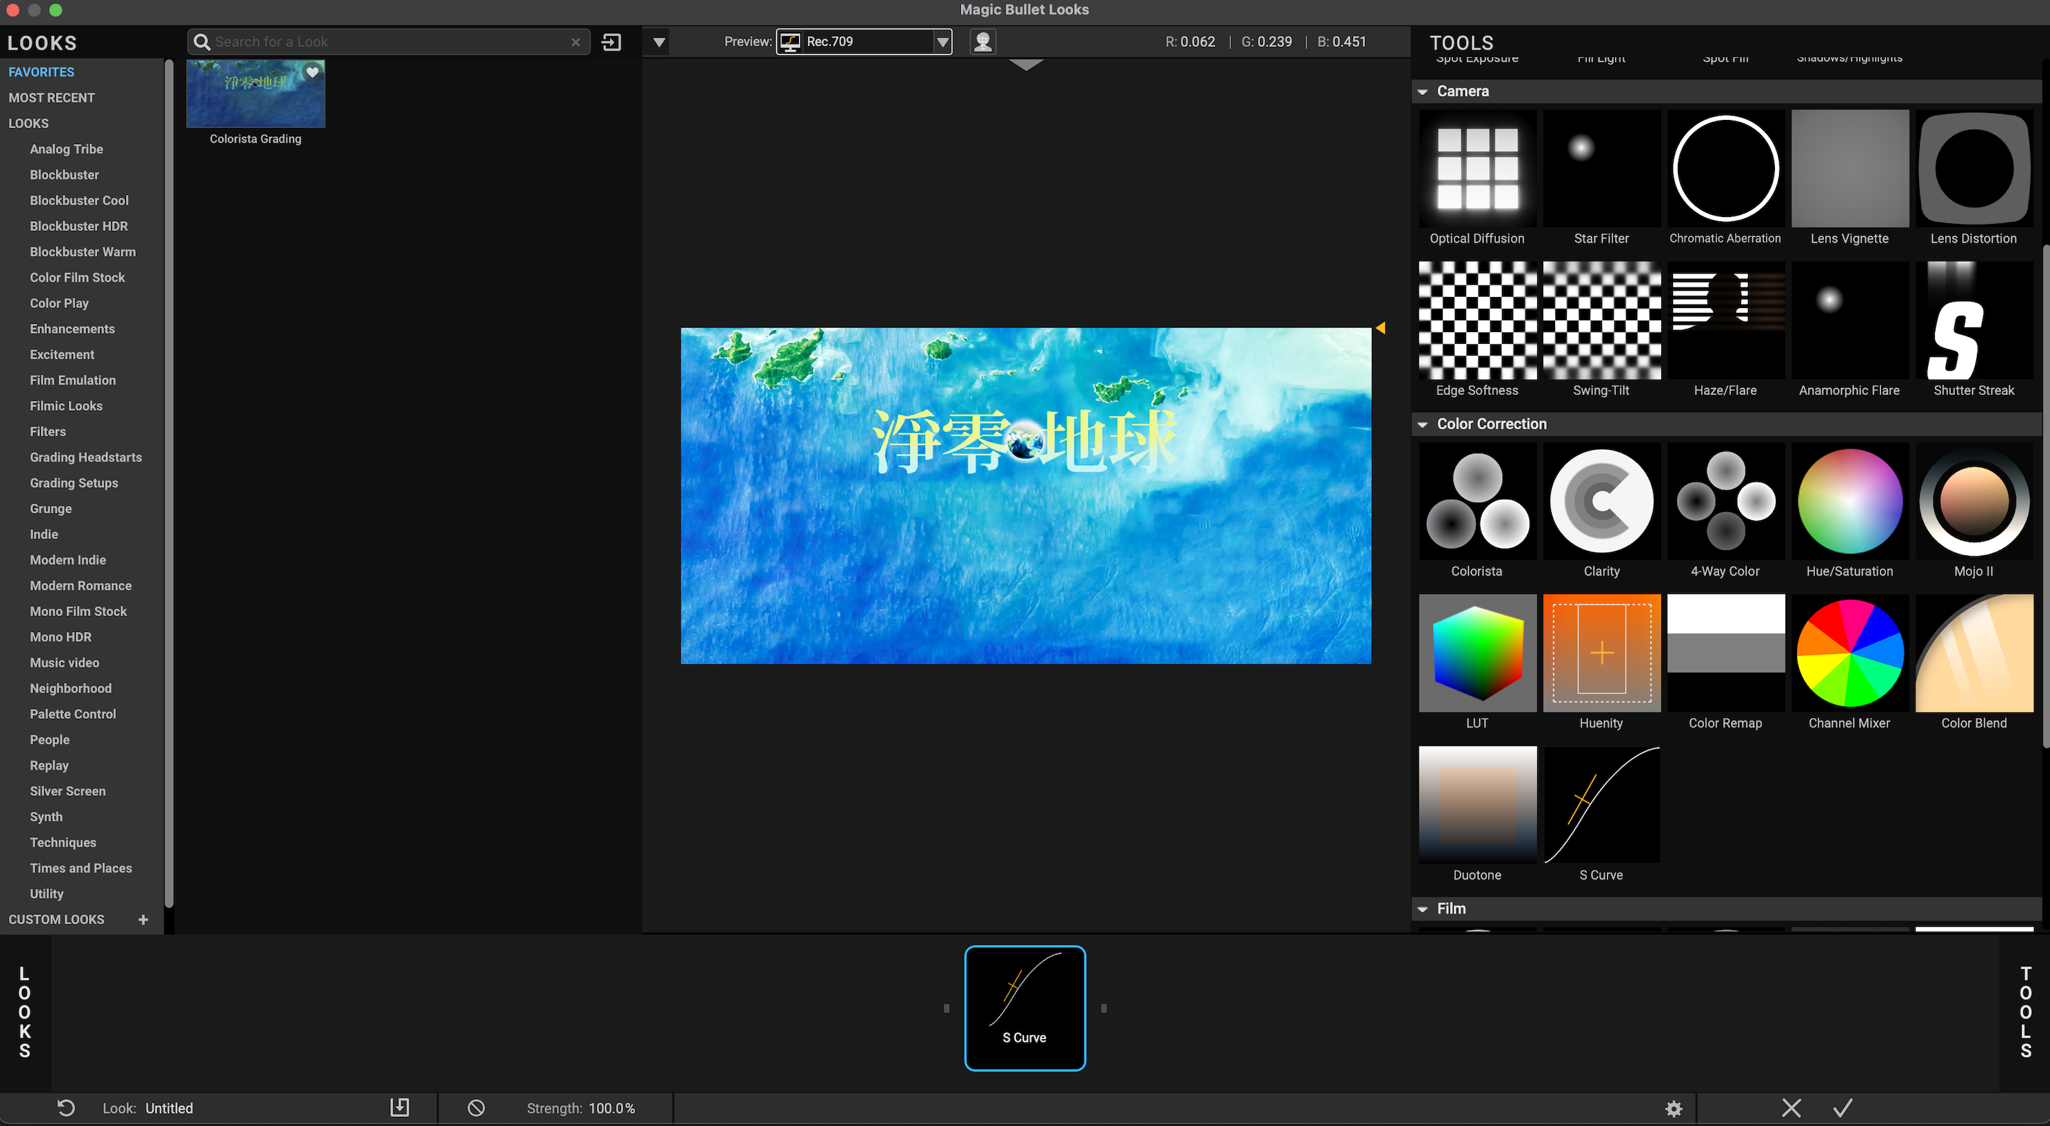Select the Chromatic Aberration tool
The width and height of the screenshot is (2050, 1126).
click(x=1725, y=169)
